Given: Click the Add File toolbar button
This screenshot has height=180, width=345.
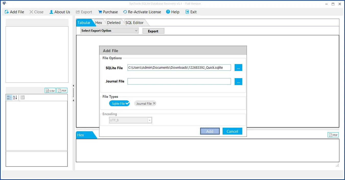Looking at the screenshot, I should click(14, 12).
